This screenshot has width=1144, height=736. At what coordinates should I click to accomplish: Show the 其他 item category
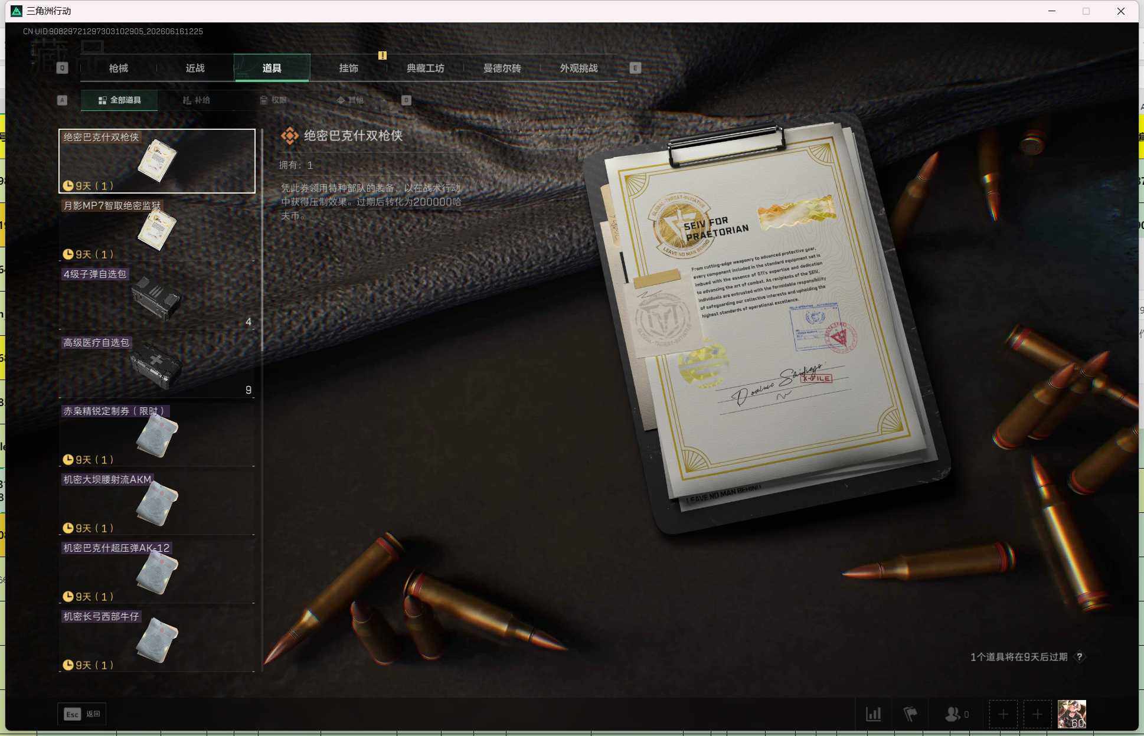point(350,100)
